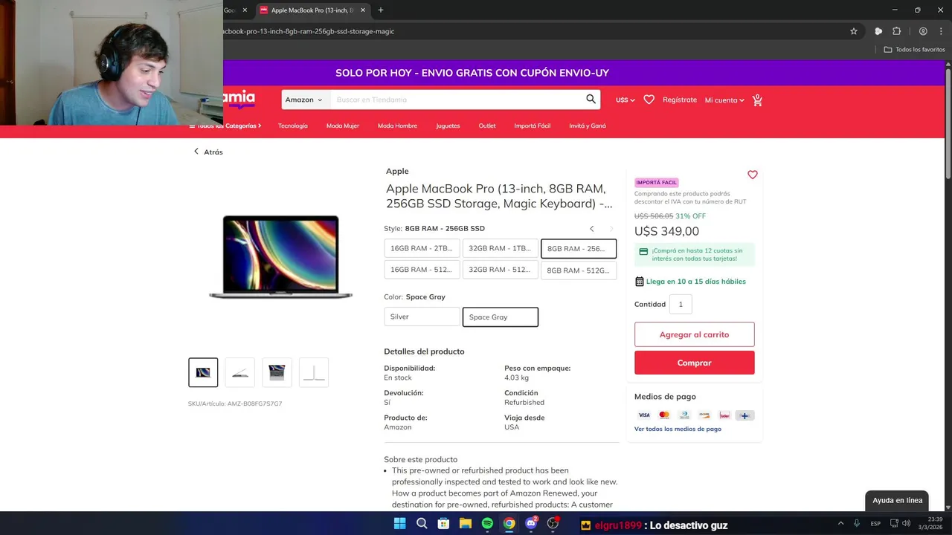Click the search magnifier icon in Tiendamia
The width and height of the screenshot is (952, 535).
pos(591,99)
